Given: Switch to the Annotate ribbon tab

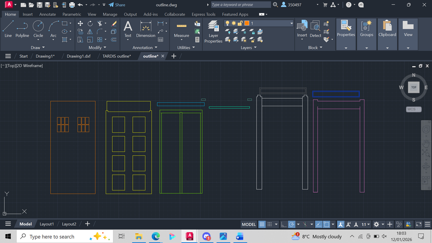Looking at the screenshot, I should 47,14.
